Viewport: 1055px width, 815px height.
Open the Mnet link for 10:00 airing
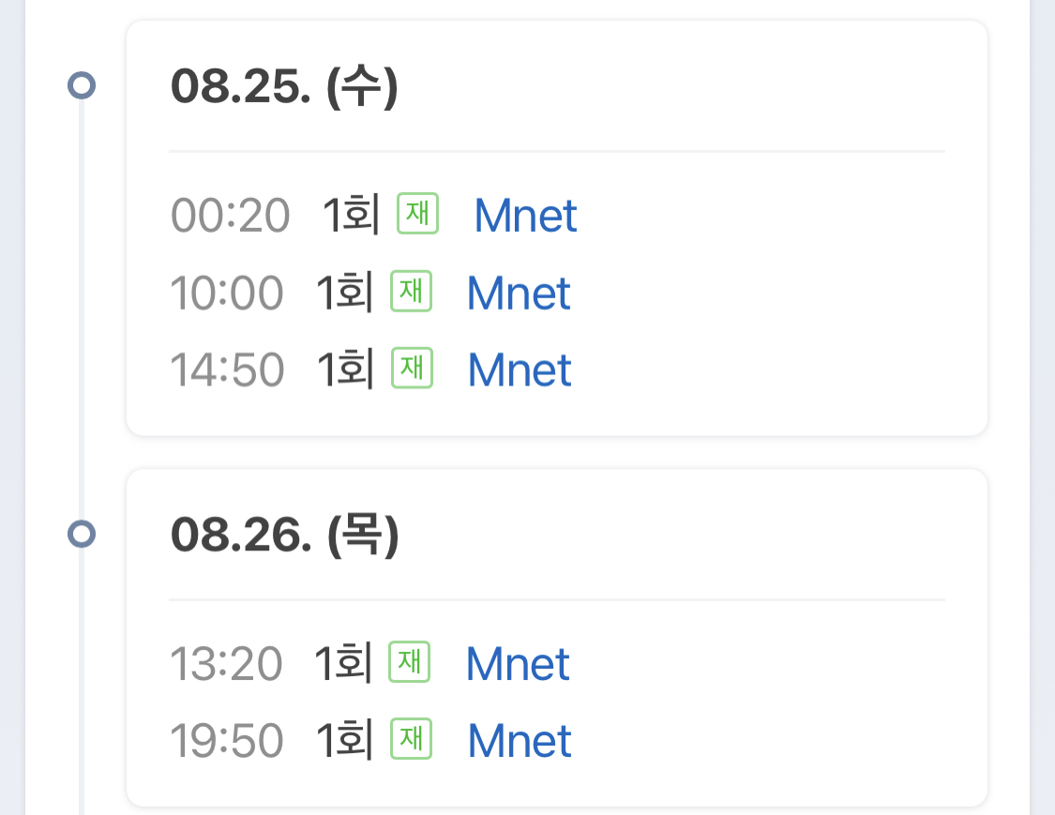519,293
